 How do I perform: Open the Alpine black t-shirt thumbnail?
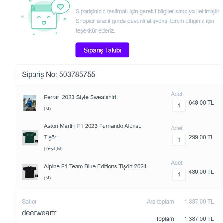[30, 172]
